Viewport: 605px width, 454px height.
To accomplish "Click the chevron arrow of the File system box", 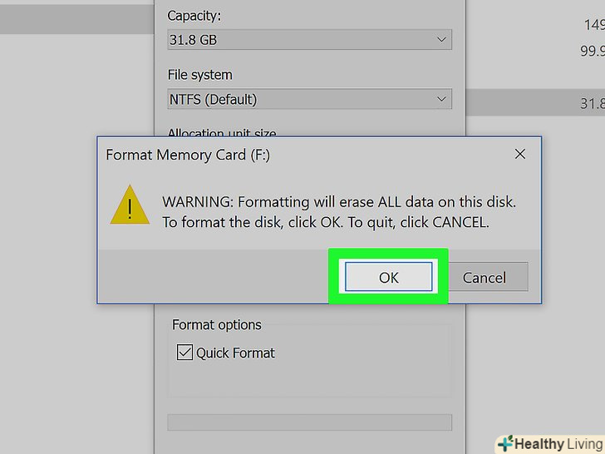I will pyautogui.click(x=441, y=99).
